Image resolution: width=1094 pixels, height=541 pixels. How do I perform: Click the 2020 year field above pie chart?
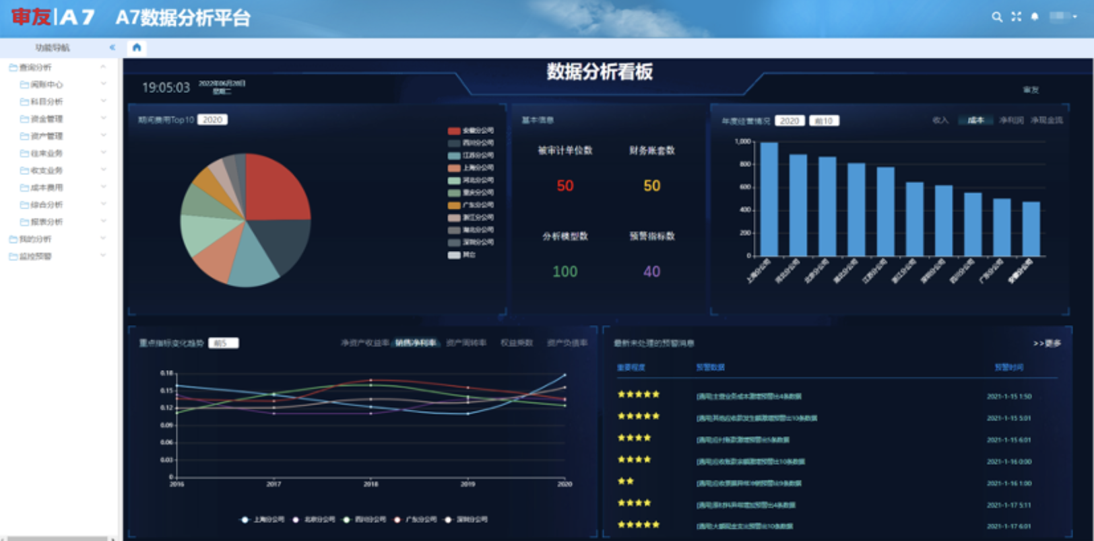pos(212,120)
